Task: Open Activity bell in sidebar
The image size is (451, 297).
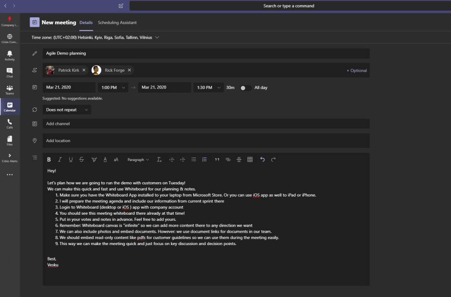Action: (x=10, y=55)
